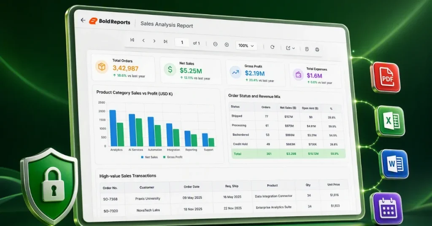The height and width of the screenshot is (226, 432).
Task: Click the Net Sales dollar icon
Action: (170, 70)
